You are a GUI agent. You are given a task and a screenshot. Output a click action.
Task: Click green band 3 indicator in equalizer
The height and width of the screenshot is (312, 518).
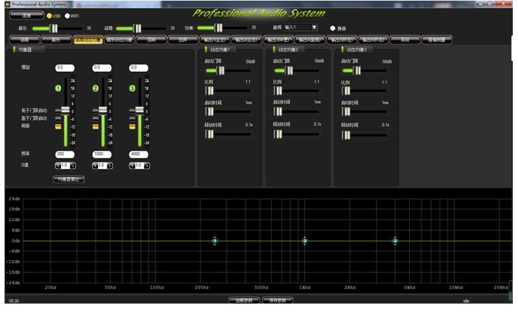click(132, 89)
